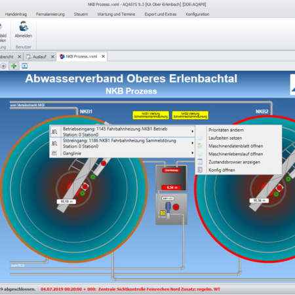295x295 pixels.
Task: Click Abwasserverband Oberes Erlenbachtal heading
Action: (131, 79)
